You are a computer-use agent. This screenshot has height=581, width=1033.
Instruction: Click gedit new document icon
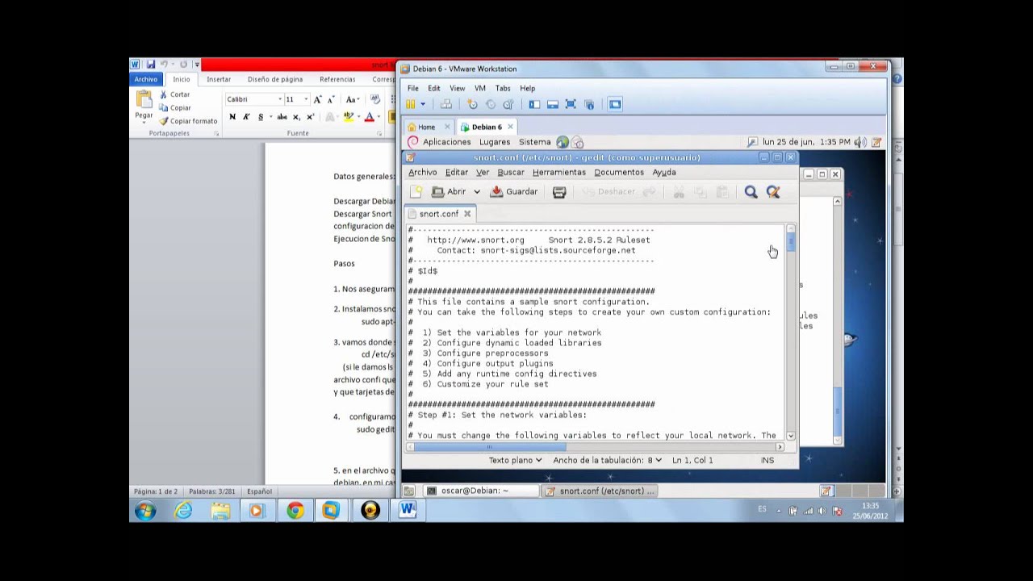(416, 192)
